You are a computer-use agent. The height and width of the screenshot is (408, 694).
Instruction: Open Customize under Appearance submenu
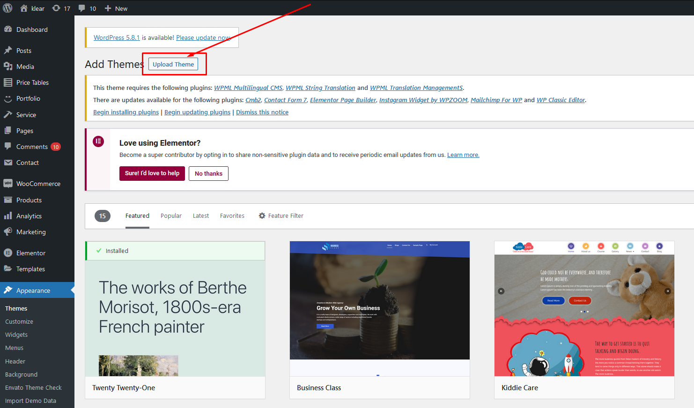pyautogui.click(x=19, y=322)
